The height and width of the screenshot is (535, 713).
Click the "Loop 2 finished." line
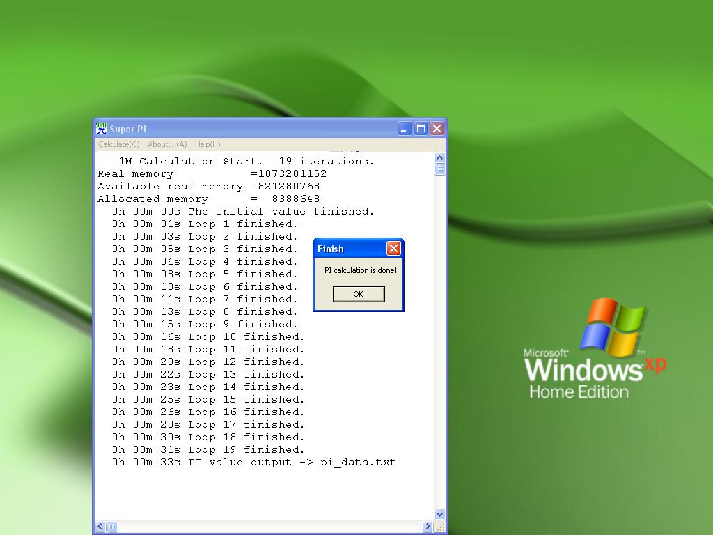point(205,237)
